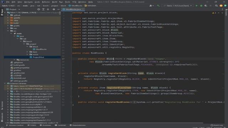The height and width of the screenshot is (128, 228).
Task: Open the Refactor menu
Action: click(x=46, y=2)
